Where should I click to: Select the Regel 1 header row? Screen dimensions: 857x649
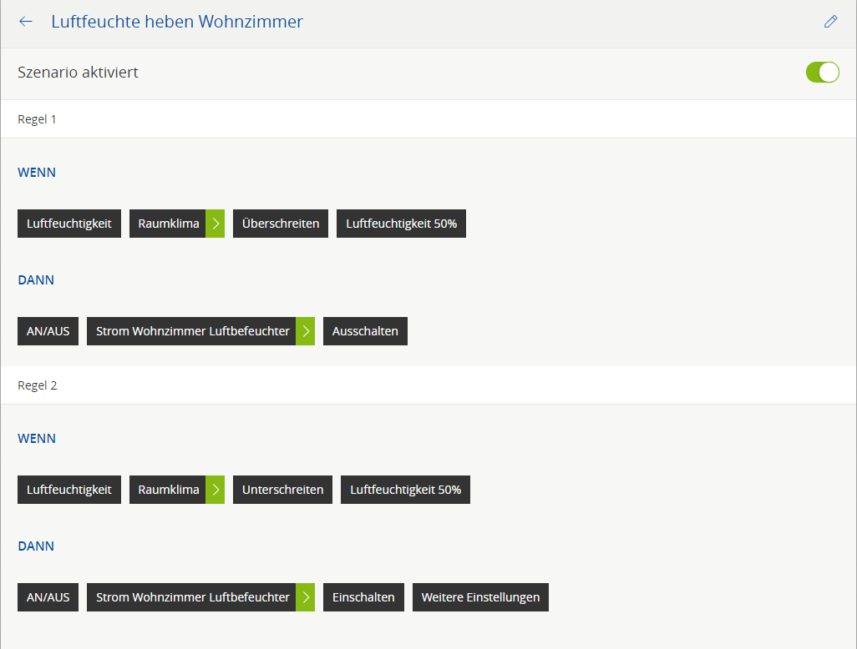point(428,119)
